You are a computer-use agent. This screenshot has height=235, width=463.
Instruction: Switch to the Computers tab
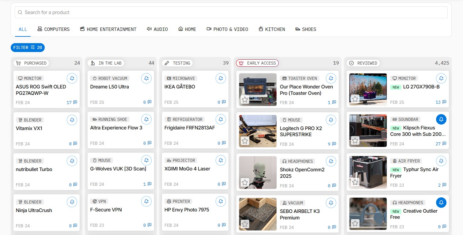click(53, 29)
